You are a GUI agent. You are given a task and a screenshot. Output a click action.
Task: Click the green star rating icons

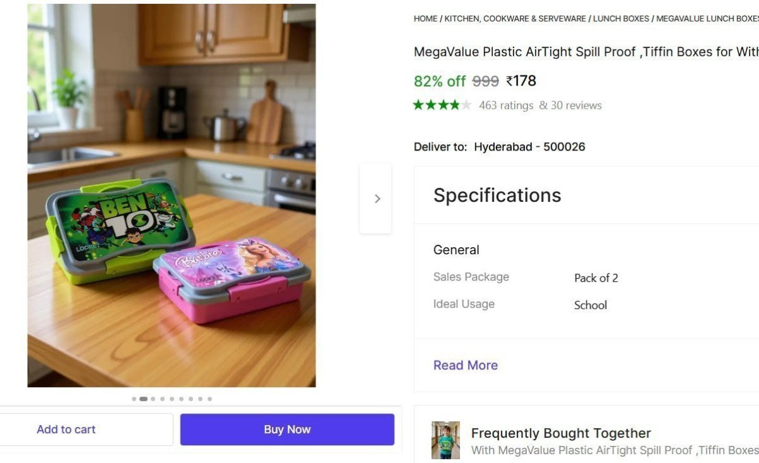click(x=442, y=105)
